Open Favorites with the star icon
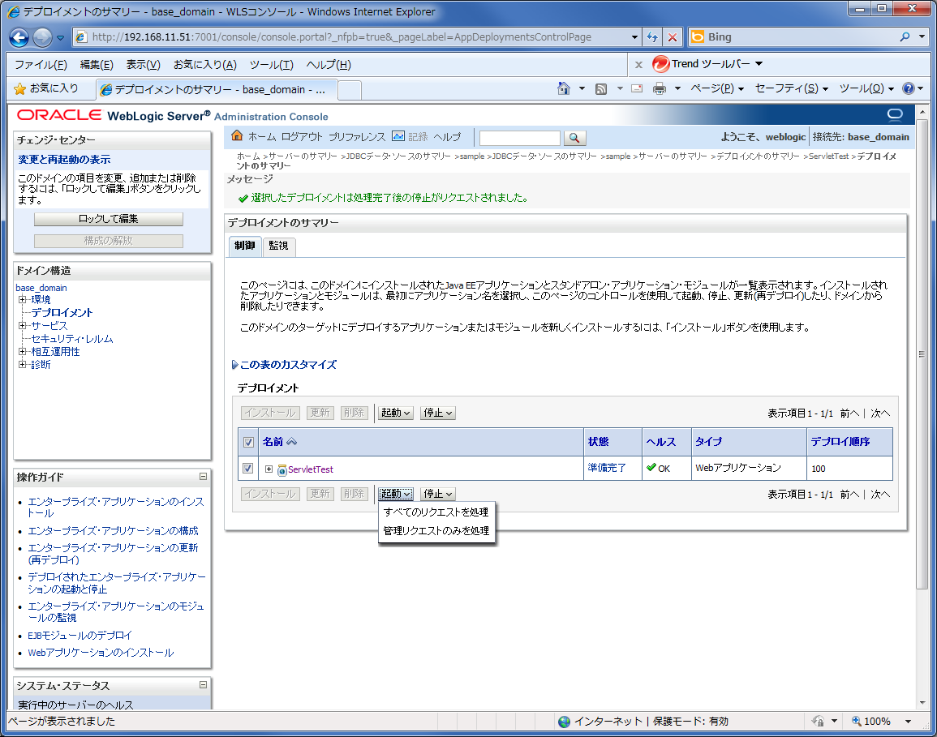Viewport: 937px width, 737px height. 19,89
